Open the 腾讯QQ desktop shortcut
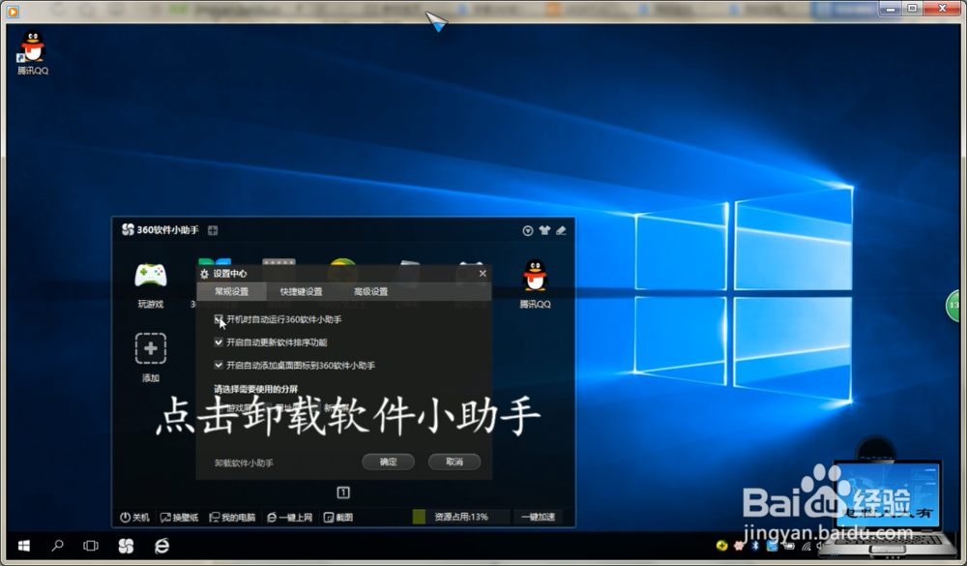 pos(33,52)
